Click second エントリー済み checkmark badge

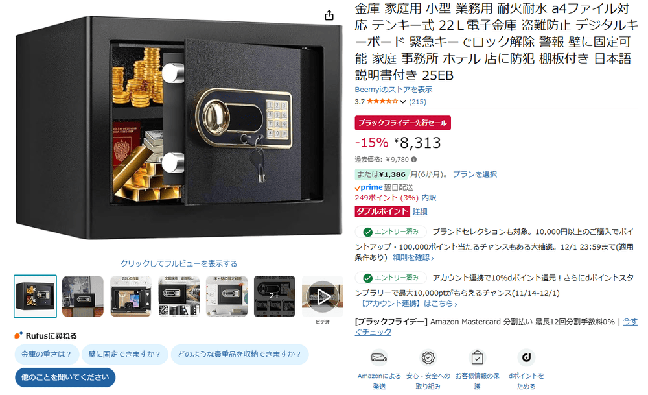(391, 278)
